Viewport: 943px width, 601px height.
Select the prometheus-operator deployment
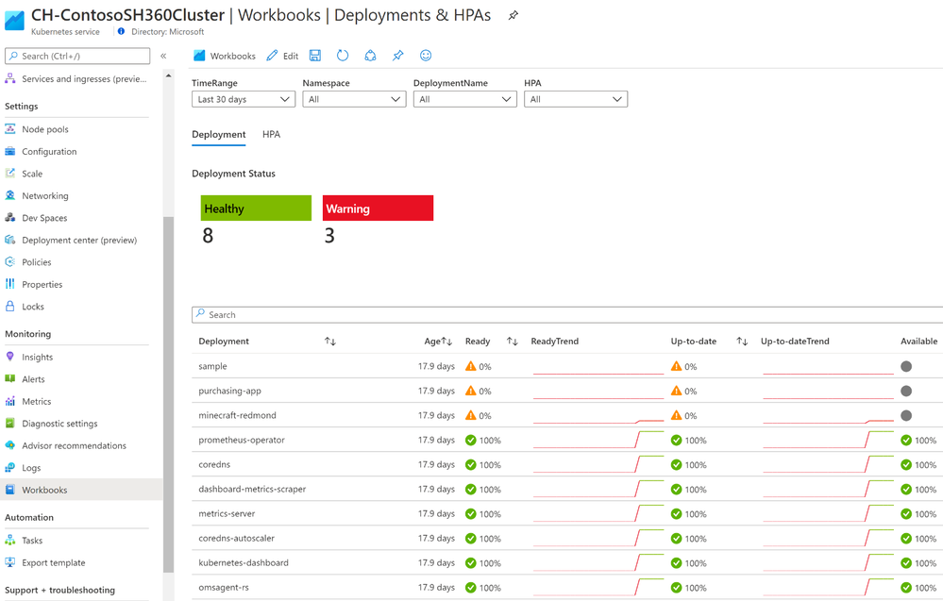point(567,440)
